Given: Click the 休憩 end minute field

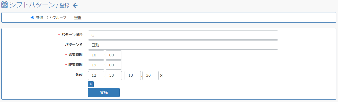Looking at the screenshot, I should pos(151,76).
